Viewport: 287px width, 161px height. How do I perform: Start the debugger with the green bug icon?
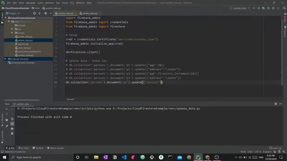(259, 8)
